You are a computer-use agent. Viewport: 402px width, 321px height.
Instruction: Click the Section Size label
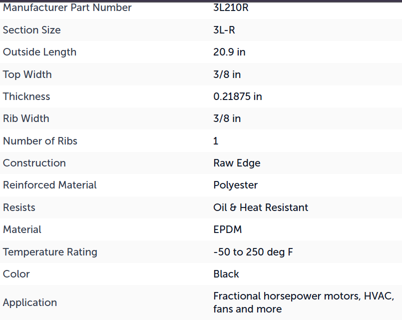(32, 30)
